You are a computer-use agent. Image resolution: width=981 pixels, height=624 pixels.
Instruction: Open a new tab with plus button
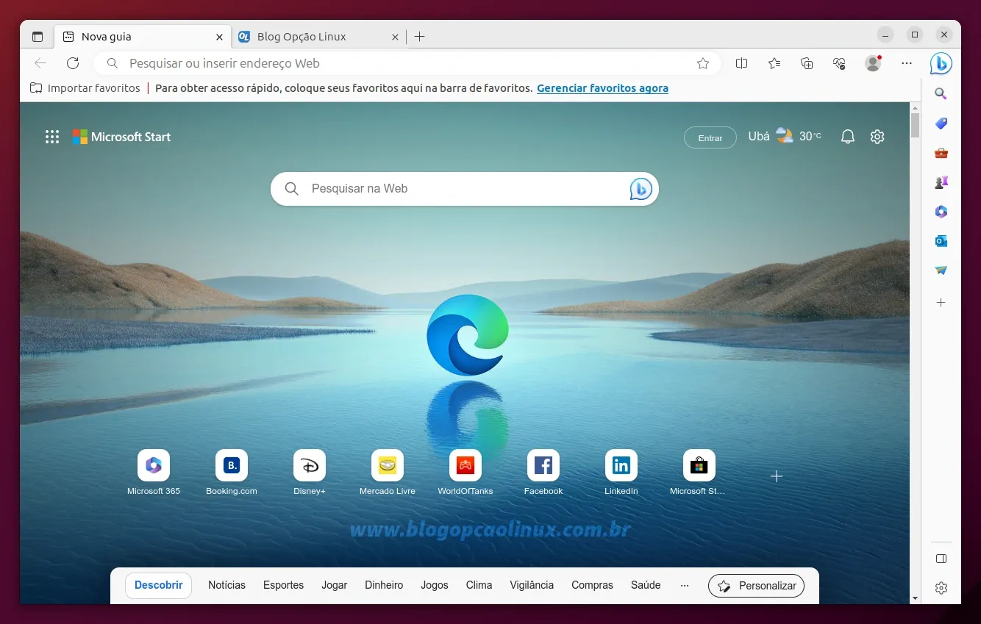(420, 37)
